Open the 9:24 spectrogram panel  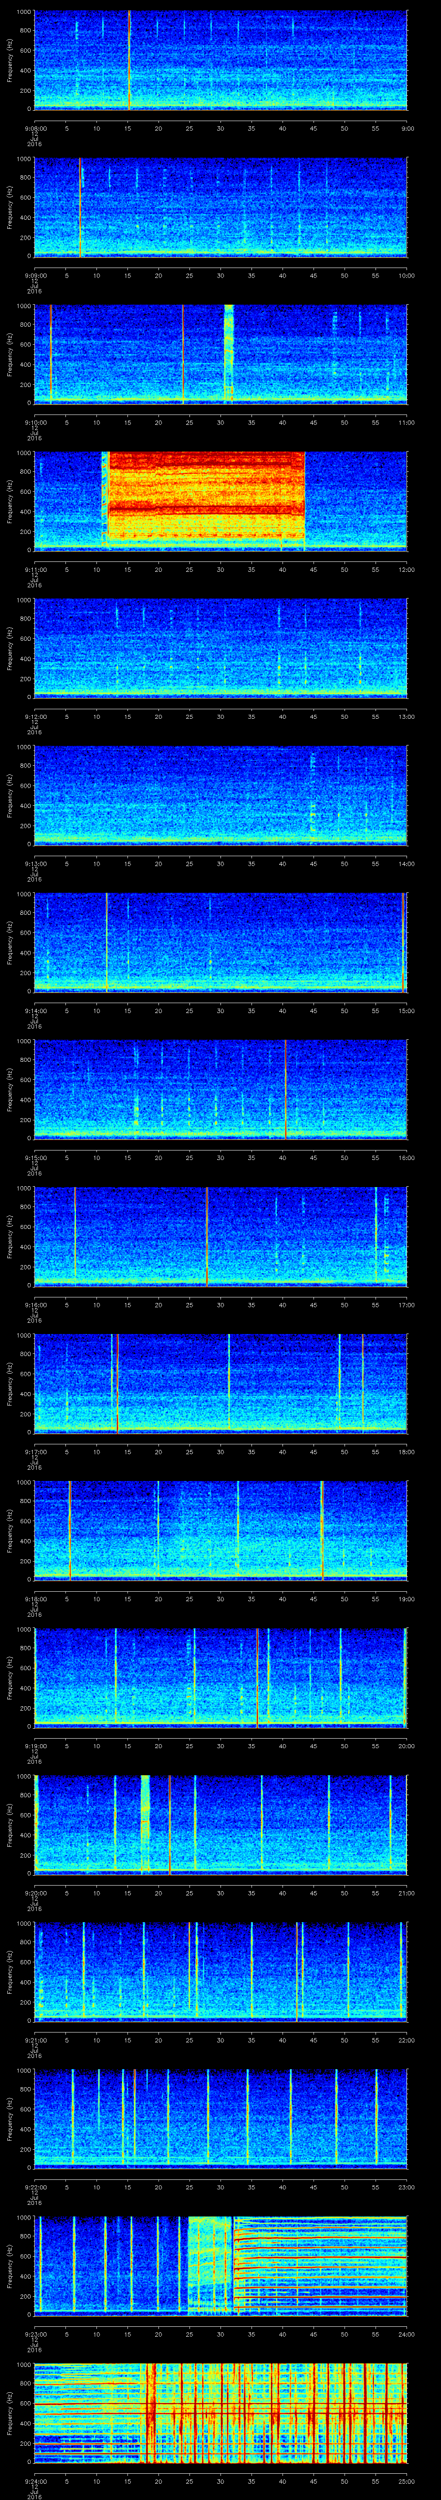pyautogui.click(x=221, y=2412)
